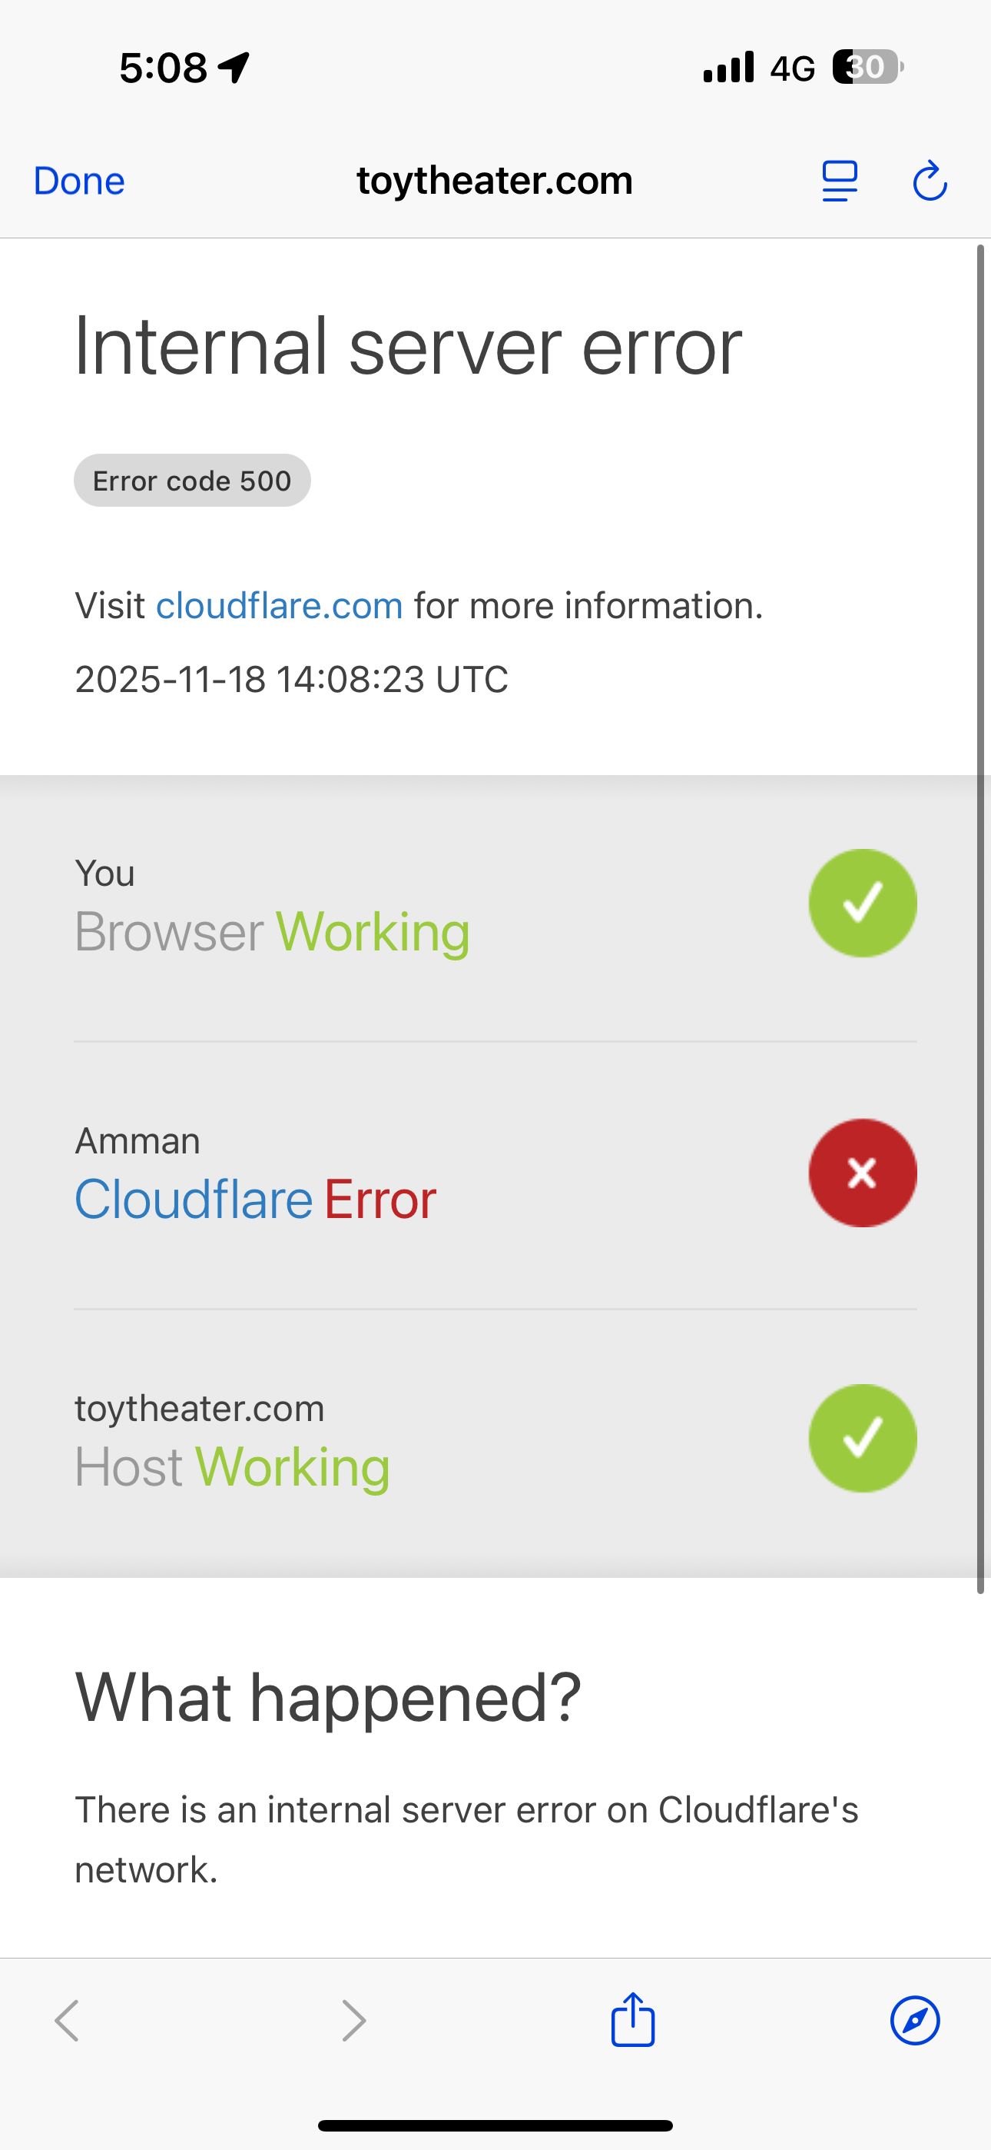Click the page scrollbar on right edge

(981, 918)
